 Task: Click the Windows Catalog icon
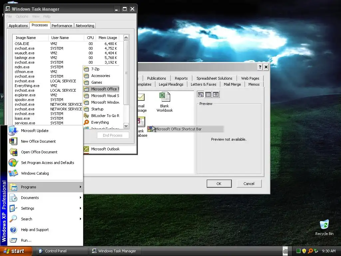tap(13, 173)
